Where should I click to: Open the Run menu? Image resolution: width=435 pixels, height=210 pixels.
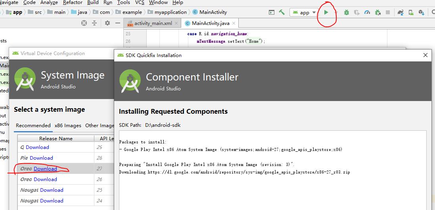point(107,2)
